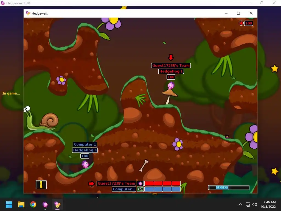Click the Computer 1 label above Hedgehog 4
This screenshot has width=281, height=211.
pos(85,144)
